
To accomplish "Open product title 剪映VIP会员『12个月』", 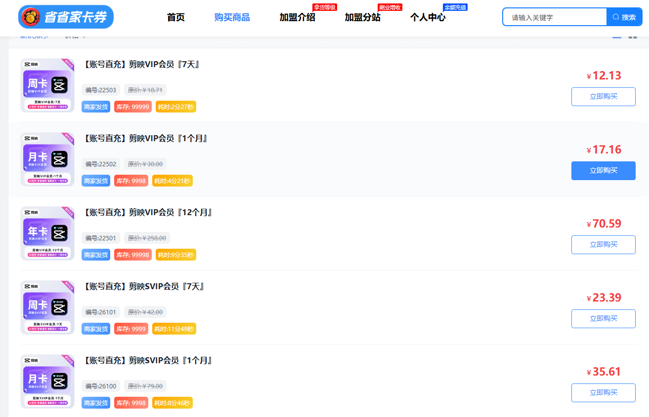I will pyautogui.click(x=147, y=213).
